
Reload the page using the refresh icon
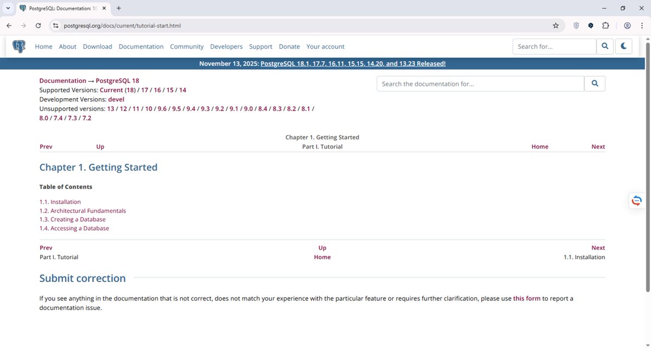click(x=38, y=25)
